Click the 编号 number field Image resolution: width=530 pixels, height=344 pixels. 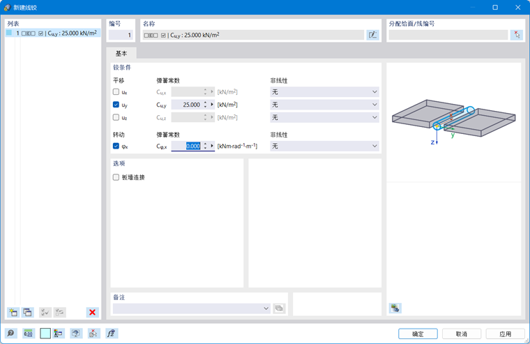point(121,35)
